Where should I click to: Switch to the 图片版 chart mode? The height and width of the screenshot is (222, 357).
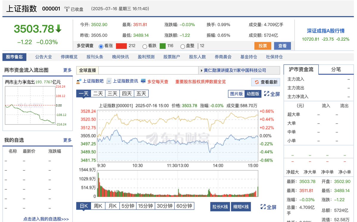pyautogui.click(x=237, y=94)
